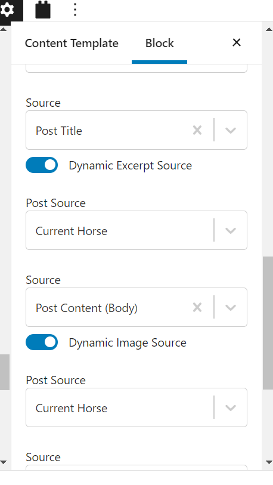Screen dimensions: 273x485
Task: Expand the Post Title source dropdown
Action: 231,130
